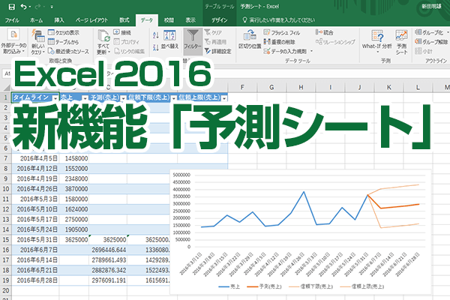Switch to the ホーム tab
The image size is (450, 300).
click(x=37, y=20)
